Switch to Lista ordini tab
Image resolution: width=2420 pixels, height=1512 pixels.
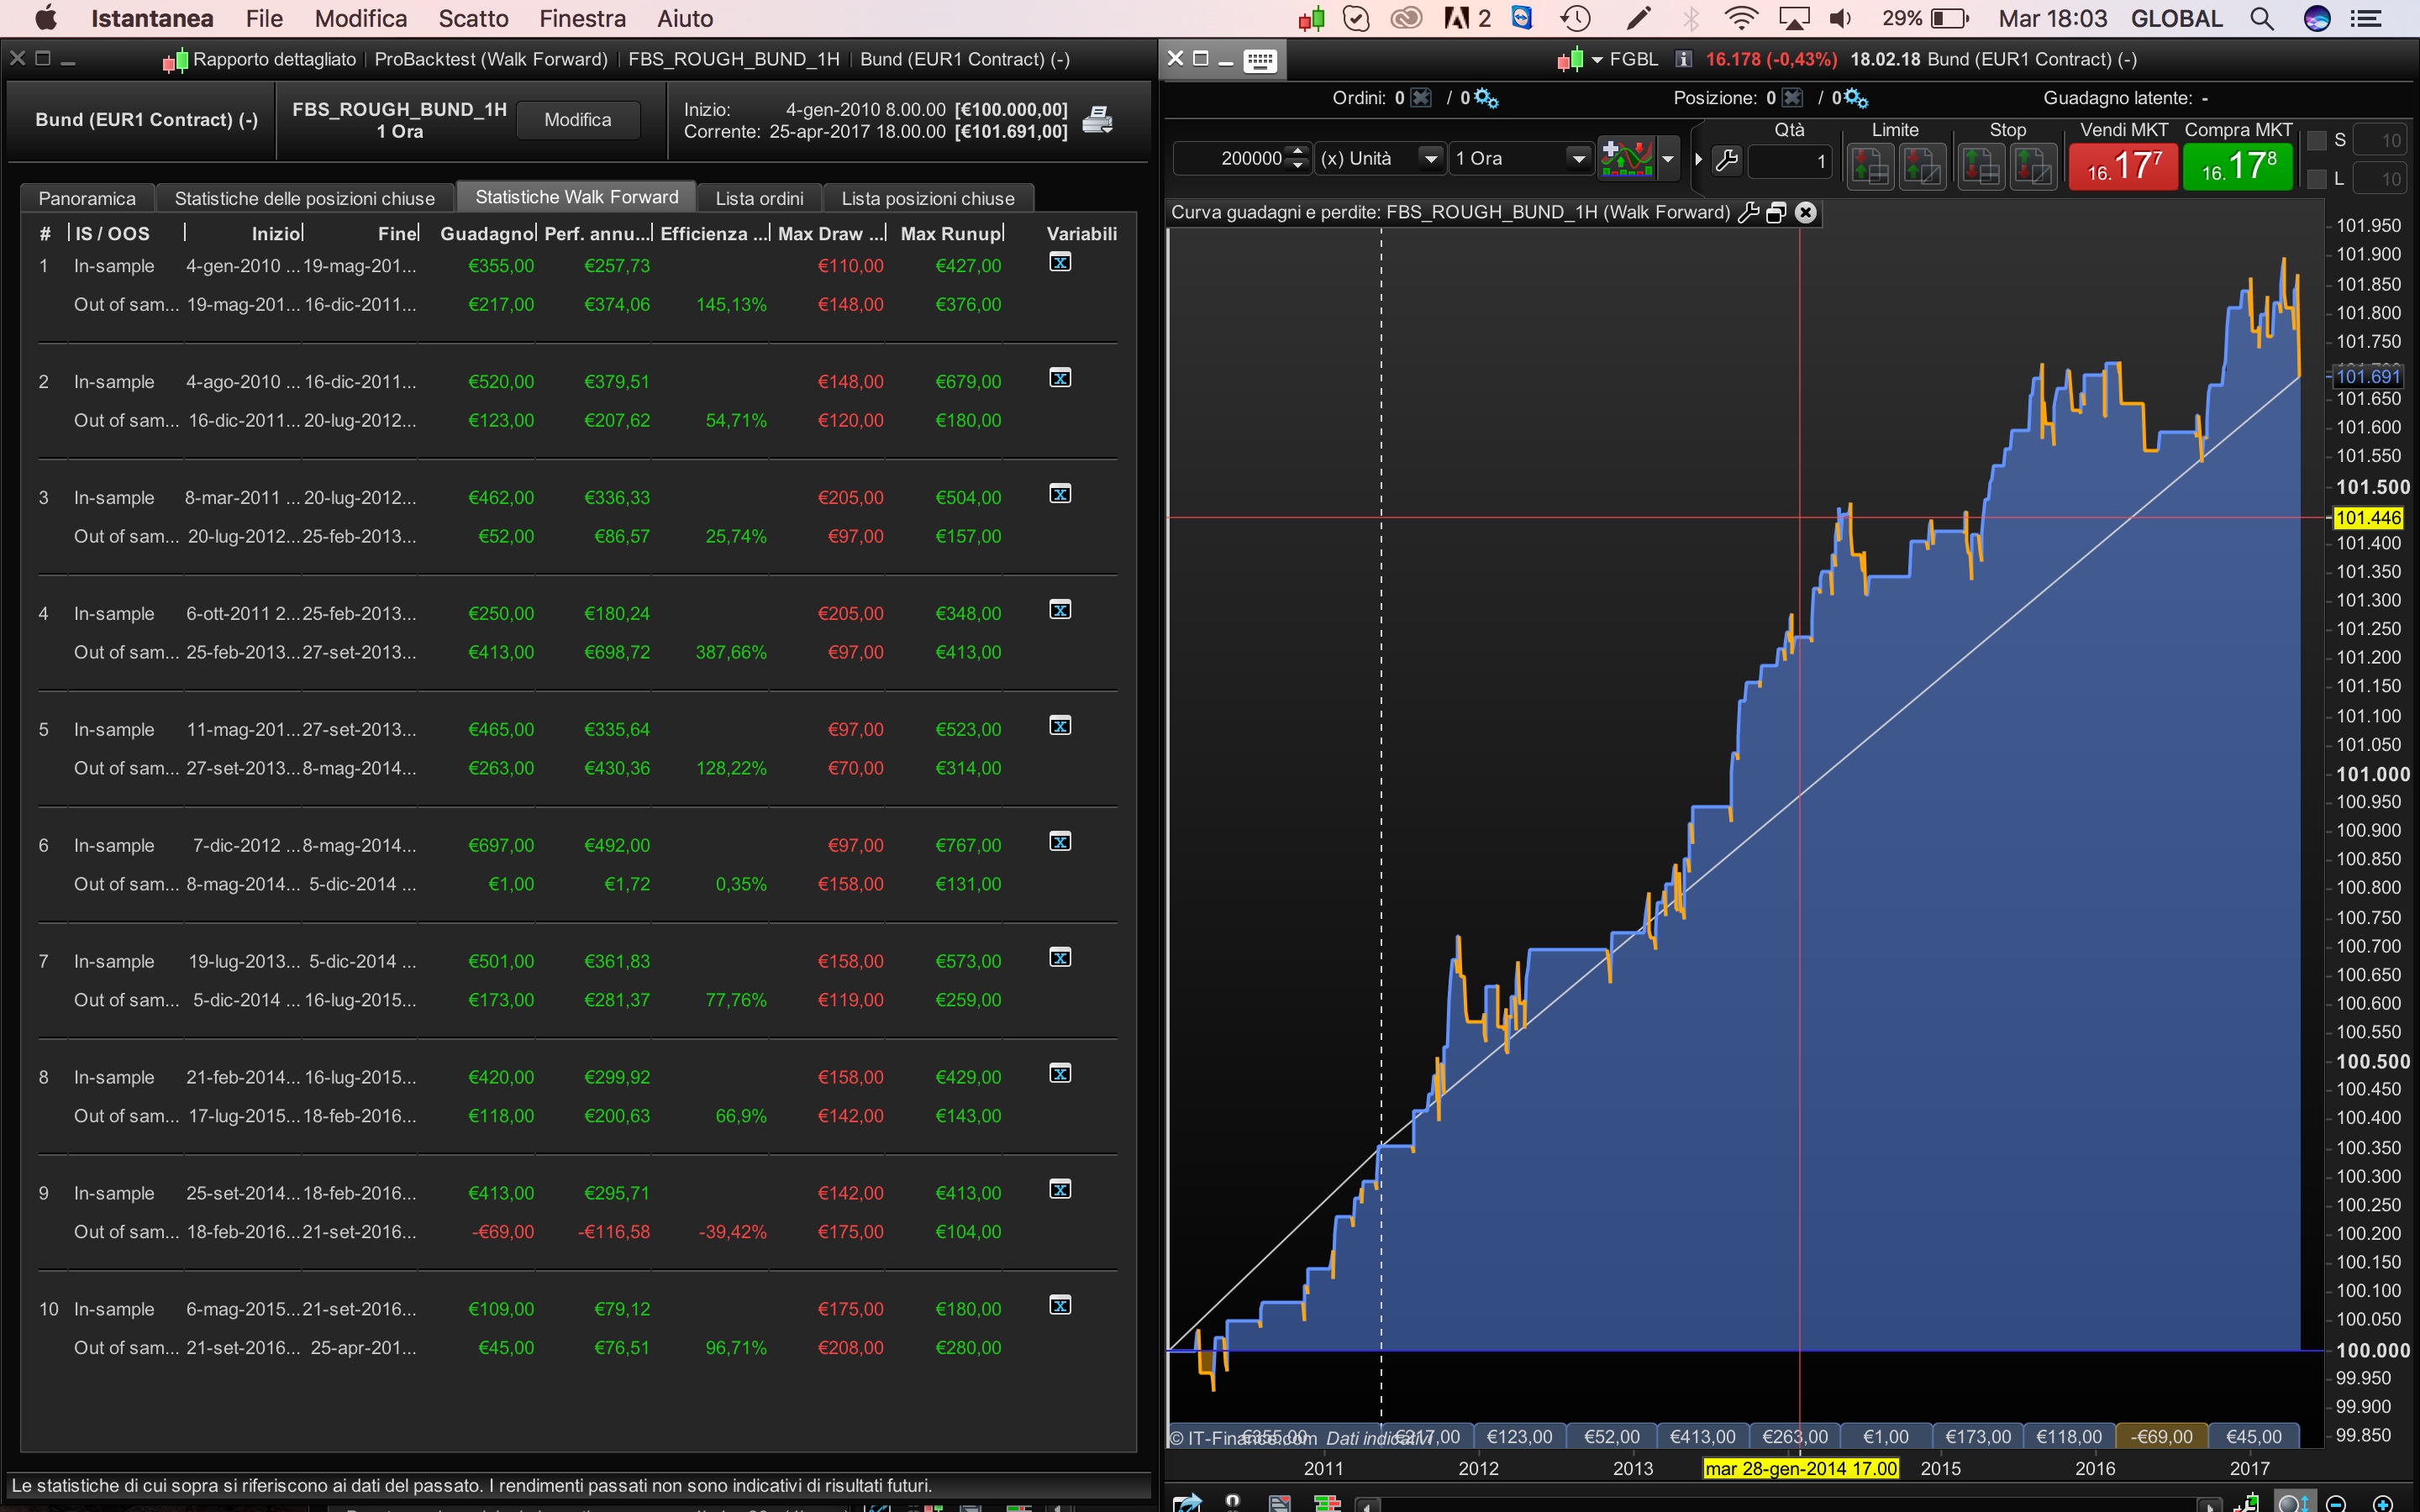coord(759,198)
